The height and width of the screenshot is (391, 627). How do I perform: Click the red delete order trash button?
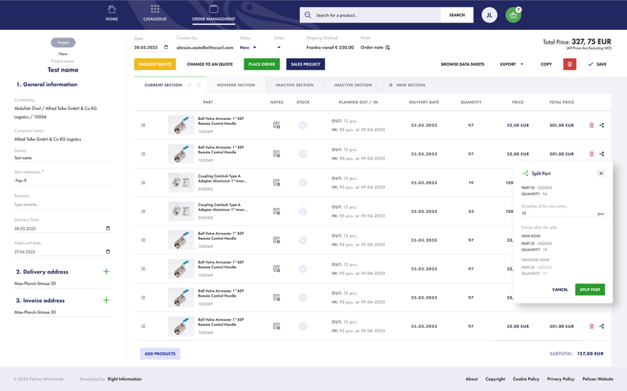point(569,64)
